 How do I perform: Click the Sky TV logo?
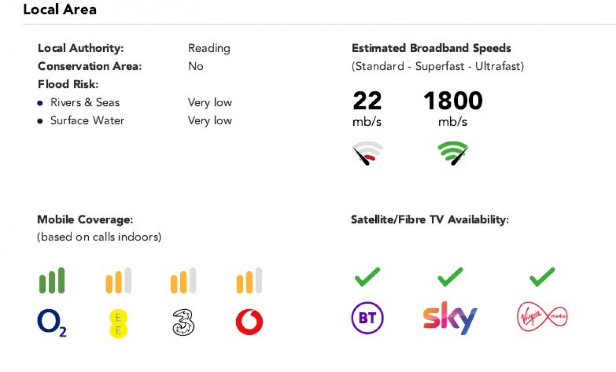tap(450, 318)
